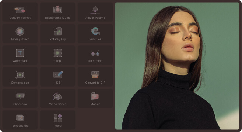Open the Mosaic tool
Viewport: 242px width, 132px height.
(95, 98)
